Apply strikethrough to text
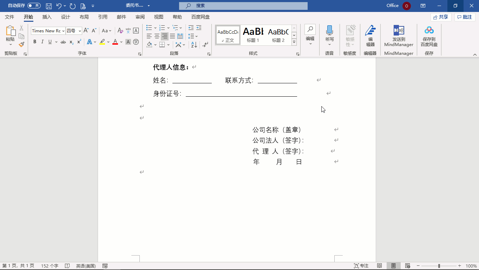The image size is (479, 270). click(x=63, y=42)
